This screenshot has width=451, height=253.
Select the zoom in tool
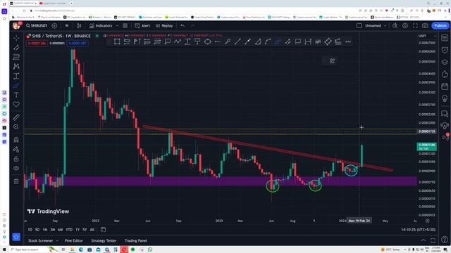click(x=16, y=126)
